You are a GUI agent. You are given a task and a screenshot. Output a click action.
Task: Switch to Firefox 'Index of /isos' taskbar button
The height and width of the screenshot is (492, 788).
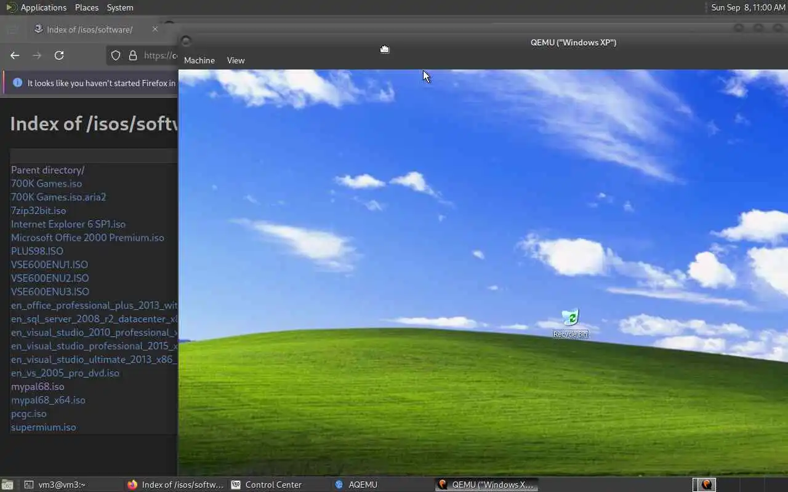point(175,485)
